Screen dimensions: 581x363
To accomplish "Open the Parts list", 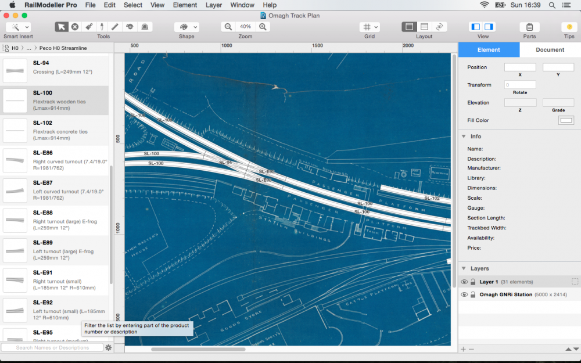I will click(529, 27).
